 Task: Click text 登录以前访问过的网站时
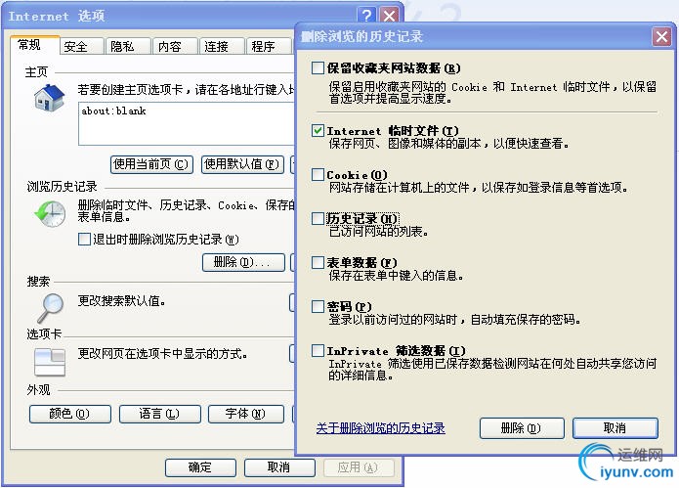point(393,320)
